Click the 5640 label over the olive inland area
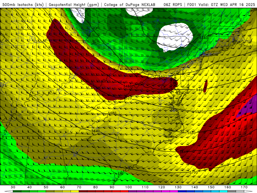This screenshot has width=257, height=193. pyautogui.click(x=96, y=131)
